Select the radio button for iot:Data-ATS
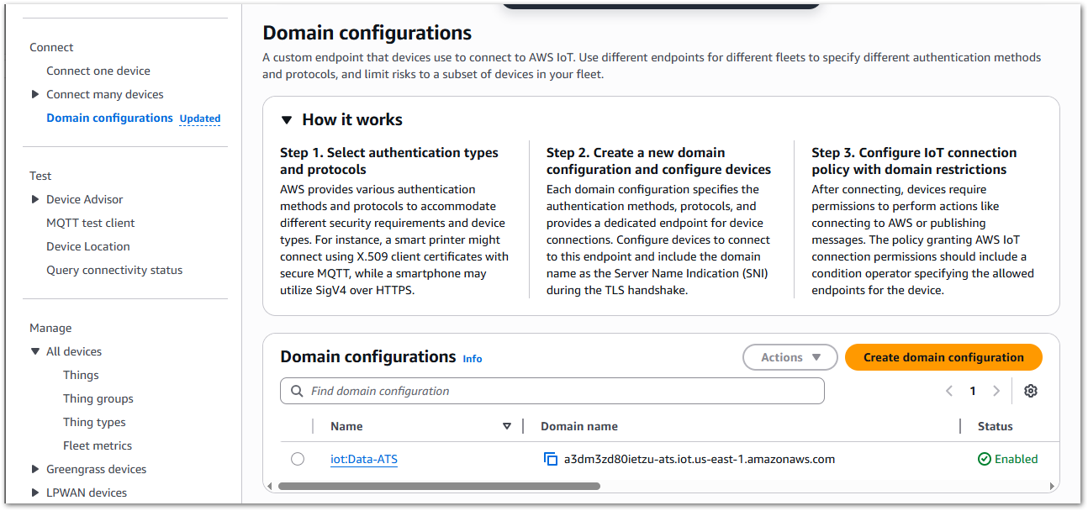Screen dimensions: 1088x511 (x=298, y=459)
